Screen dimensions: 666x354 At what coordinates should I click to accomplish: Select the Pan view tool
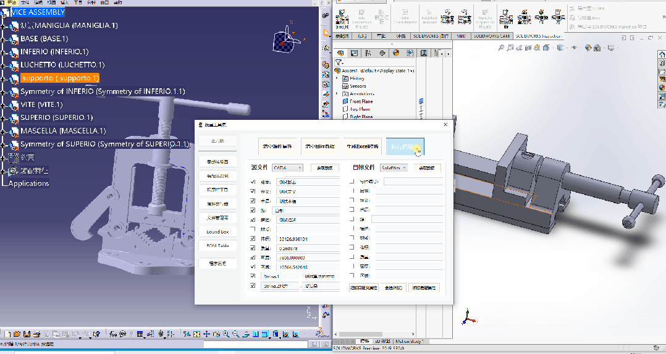click(208, 334)
